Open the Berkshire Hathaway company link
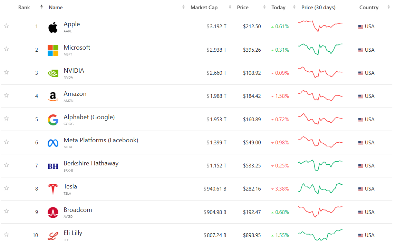This screenshot has width=396, height=246. tap(91, 163)
